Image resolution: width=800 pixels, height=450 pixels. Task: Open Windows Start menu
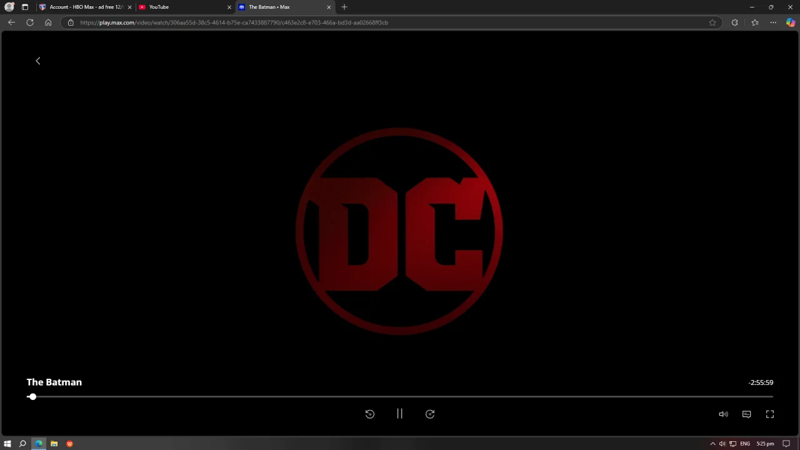[7, 444]
